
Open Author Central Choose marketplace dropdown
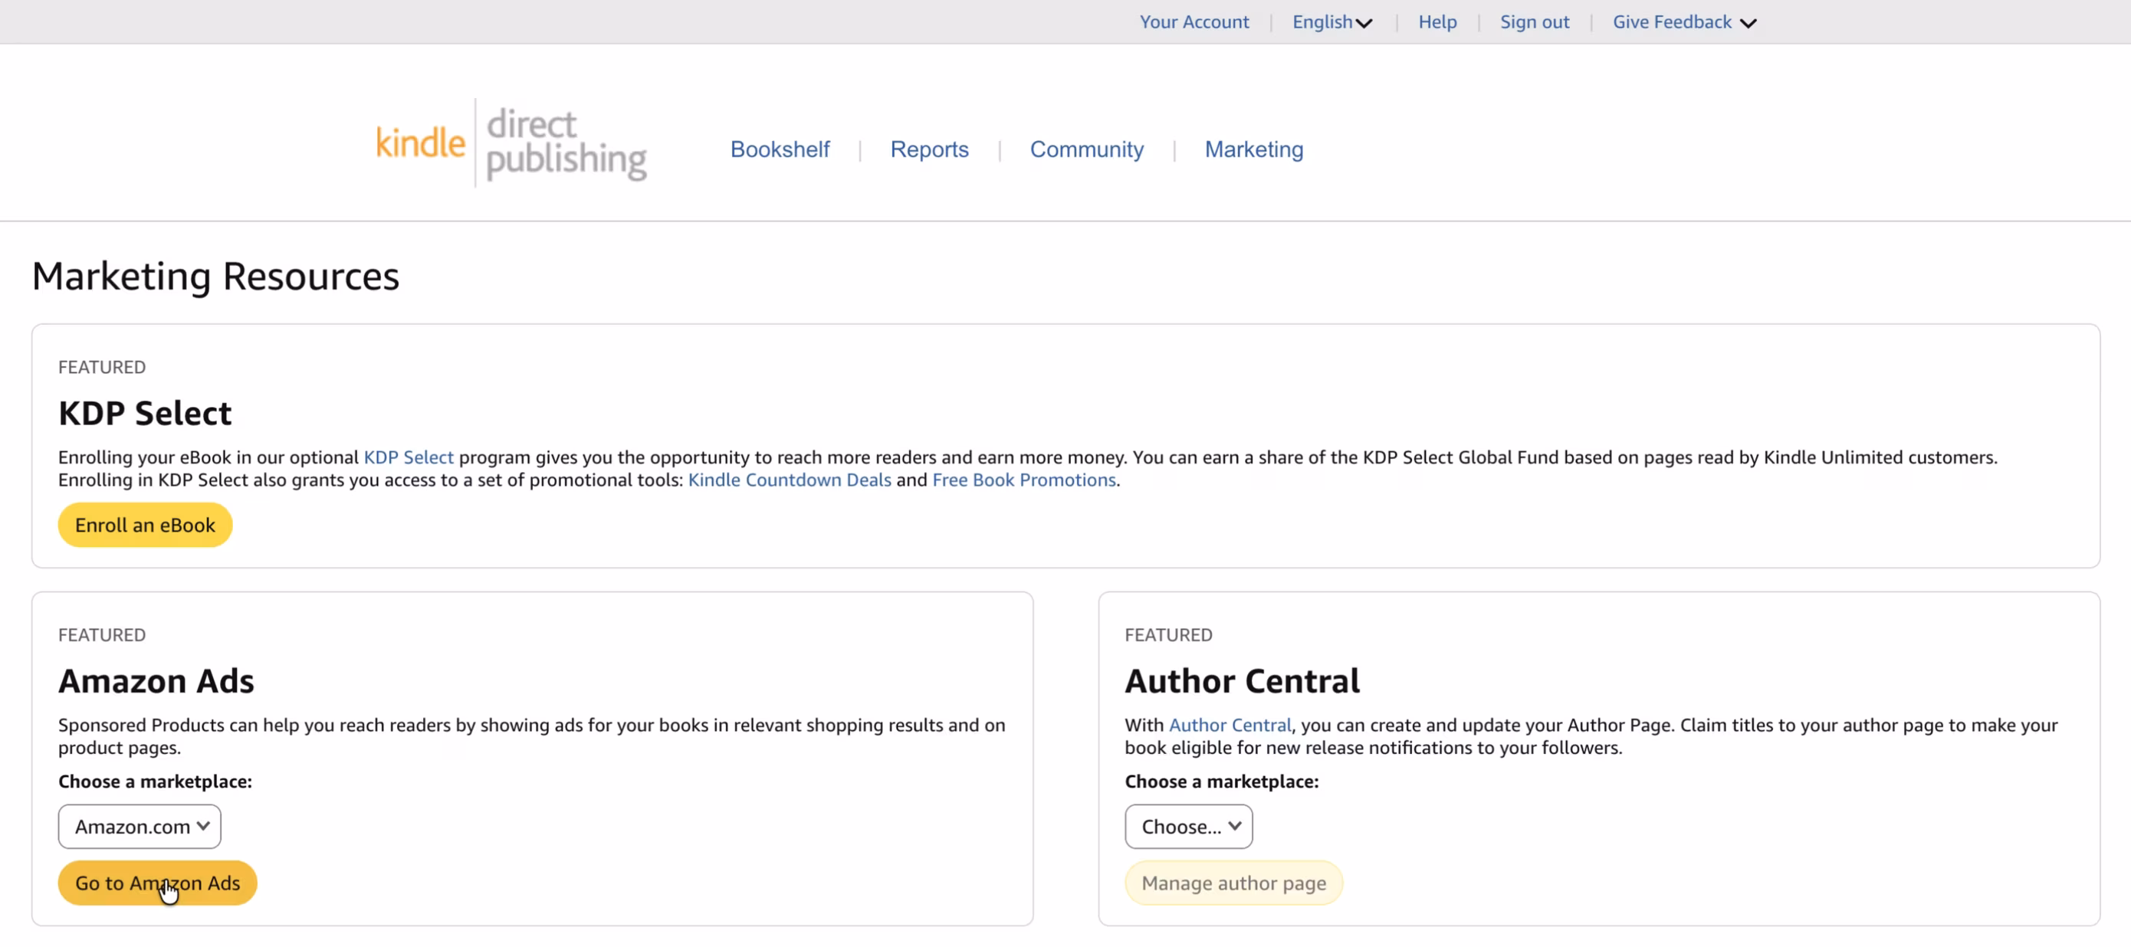pyautogui.click(x=1188, y=826)
